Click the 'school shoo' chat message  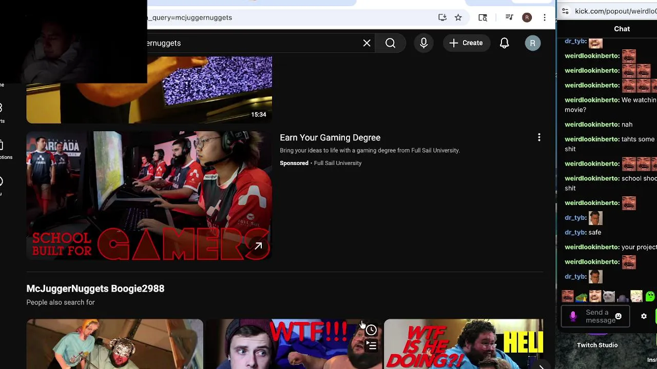click(x=611, y=183)
